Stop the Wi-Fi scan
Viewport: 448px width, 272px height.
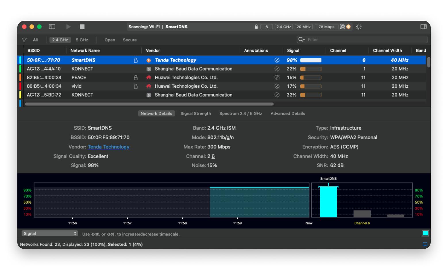click(x=82, y=27)
